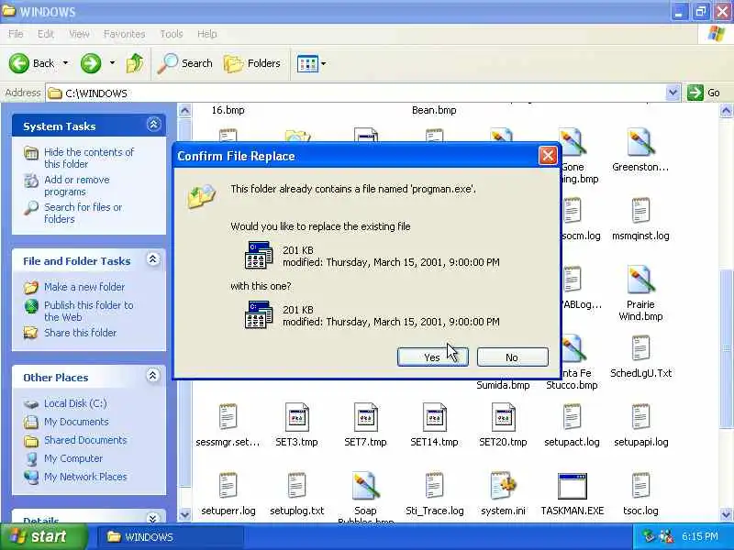Close the Confirm File Replace dialog

[548, 156]
